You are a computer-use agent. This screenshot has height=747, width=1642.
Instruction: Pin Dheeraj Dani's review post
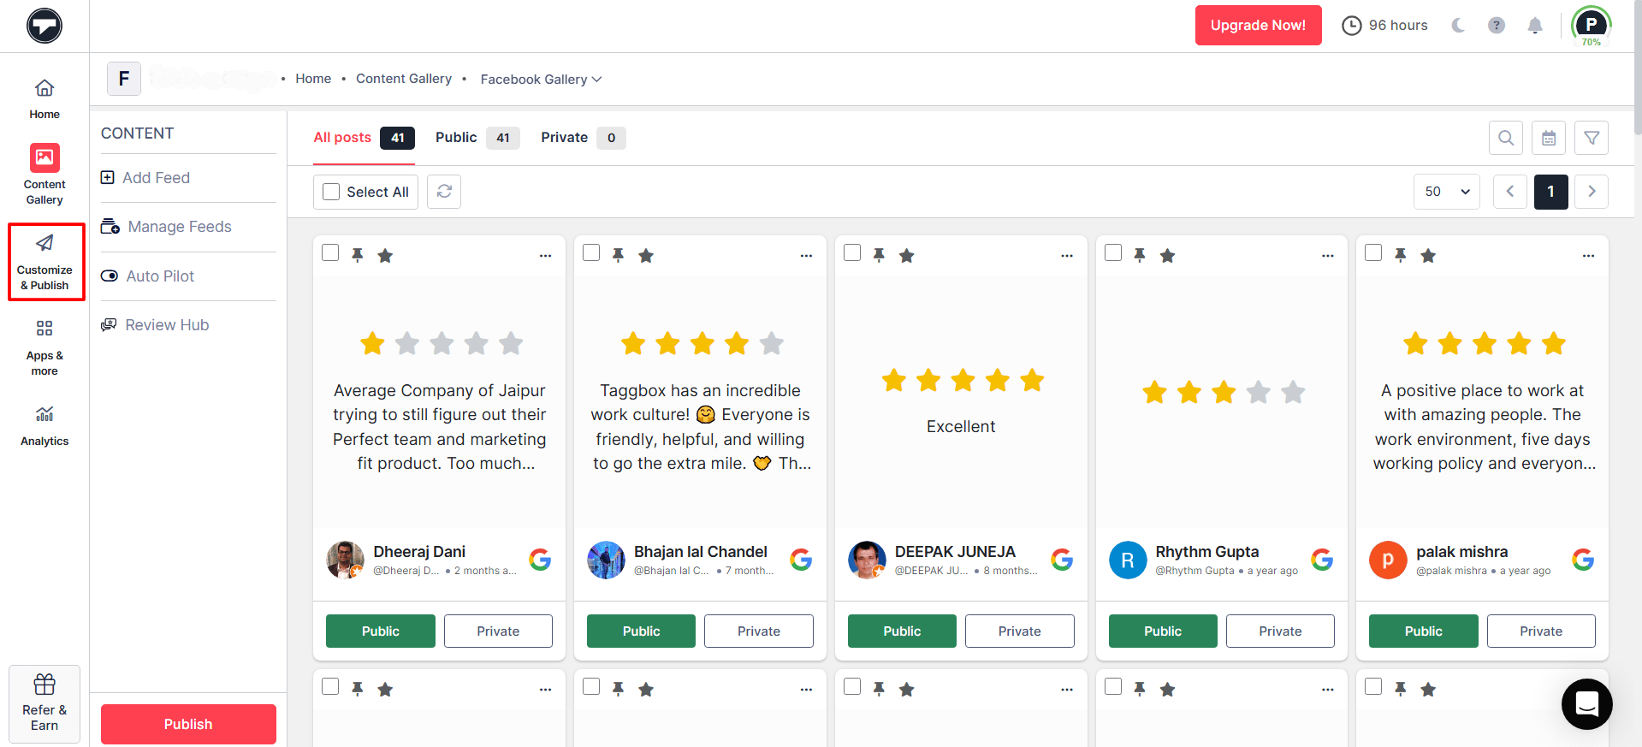click(358, 255)
